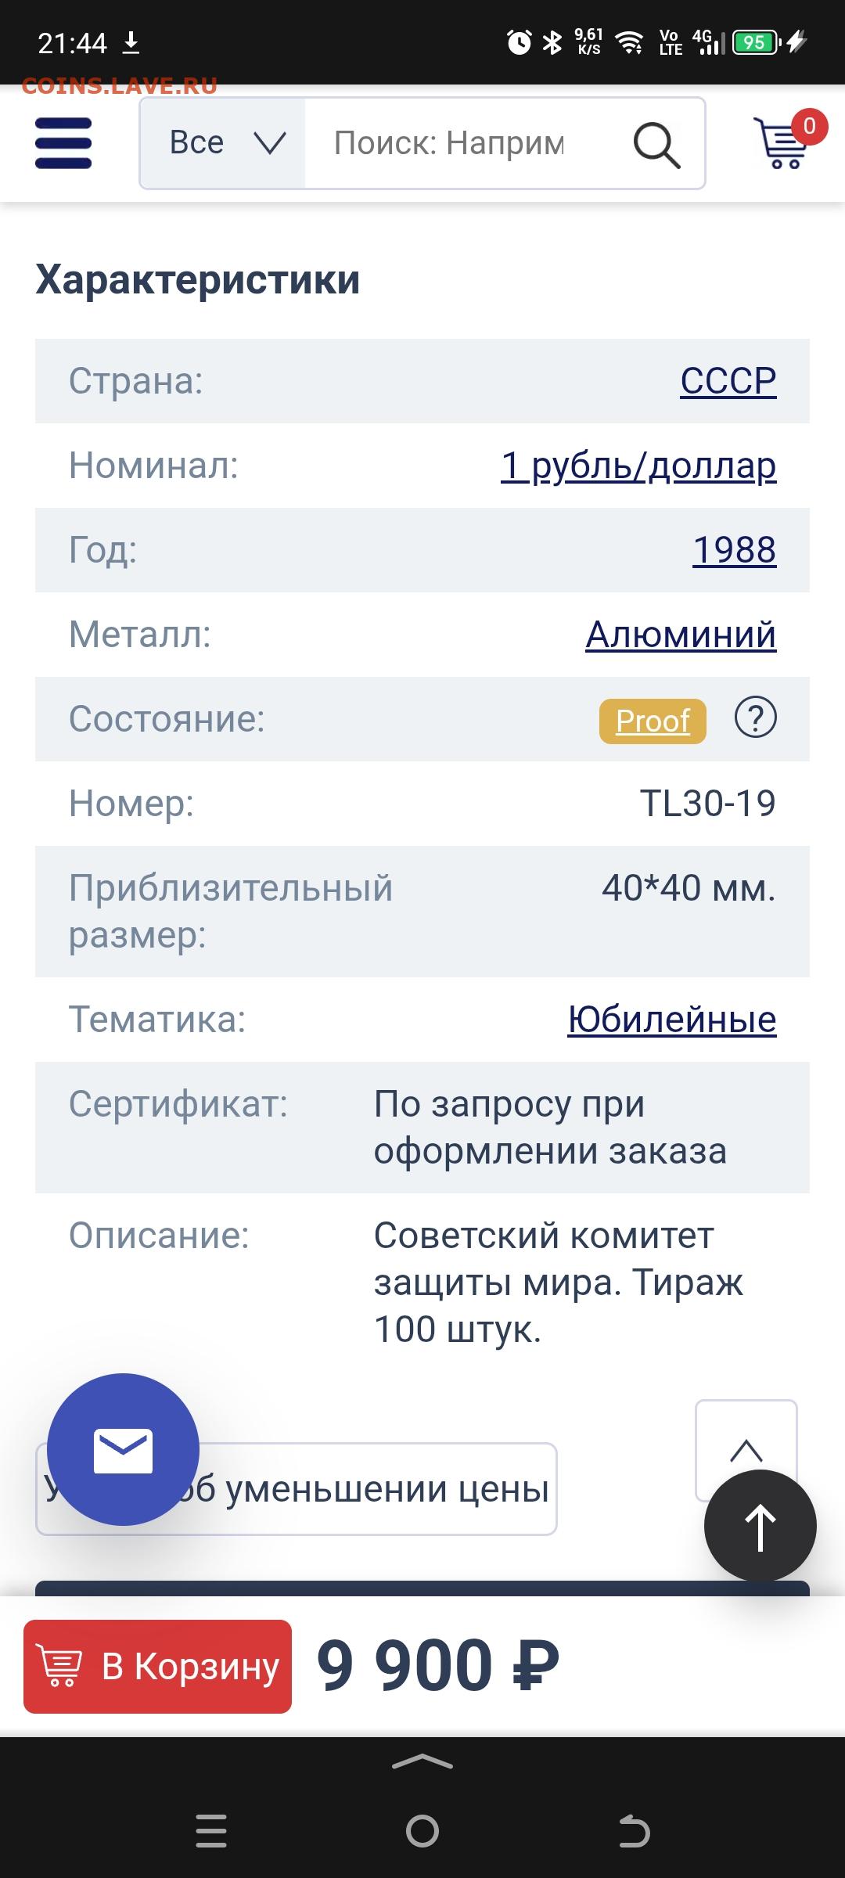Screen dimensions: 845x1878
Task: Tap the dark scroll-to-top arrow button
Action: click(760, 1526)
